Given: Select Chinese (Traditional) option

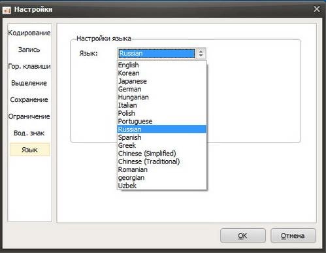Looking at the screenshot, I should tap(162, 161).
